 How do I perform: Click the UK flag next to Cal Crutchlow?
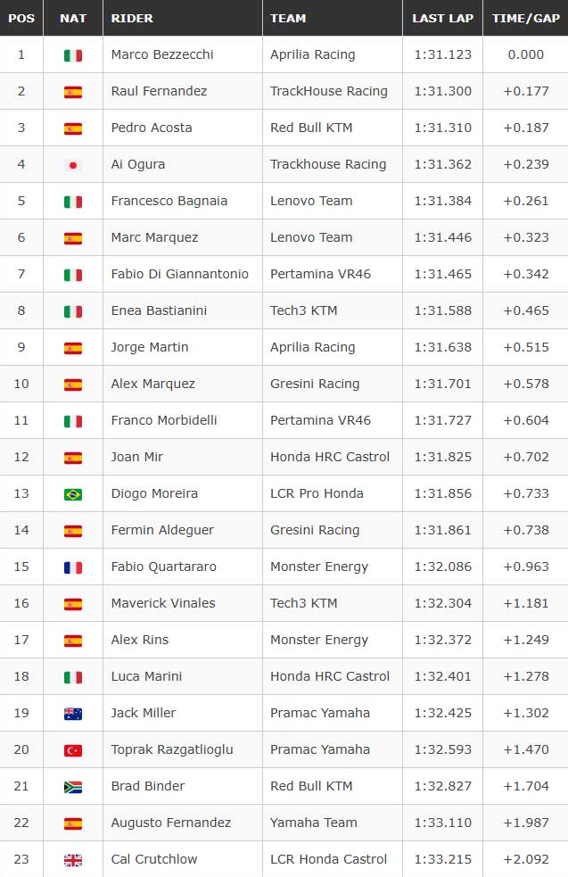click(x=73, y=860)
